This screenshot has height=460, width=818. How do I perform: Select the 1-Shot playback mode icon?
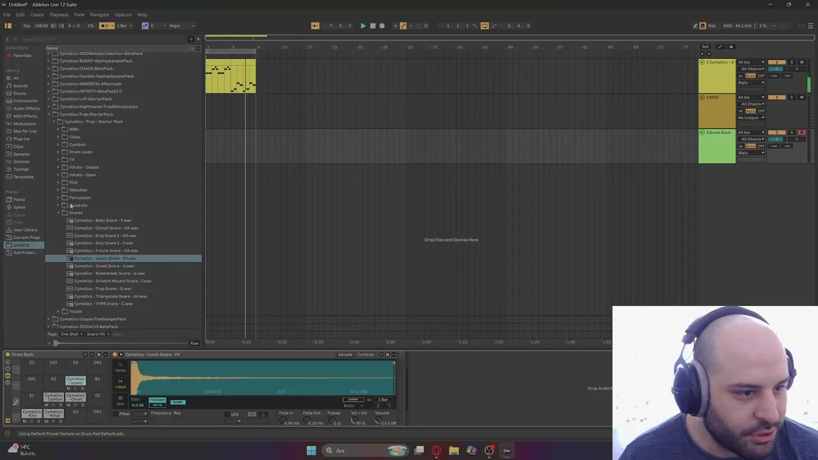(120, 383)
